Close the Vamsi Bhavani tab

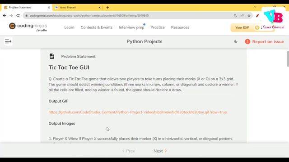pos(99,8)
